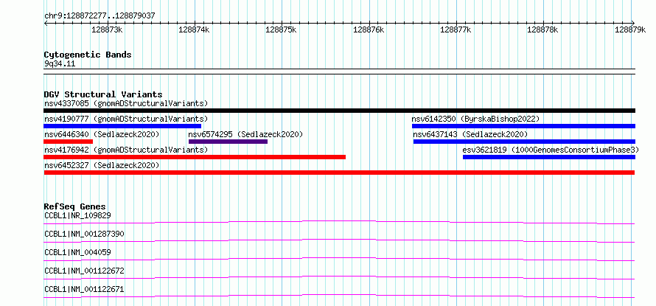Click the blue nsv6142350 variant bar

(x=523, y=126)
